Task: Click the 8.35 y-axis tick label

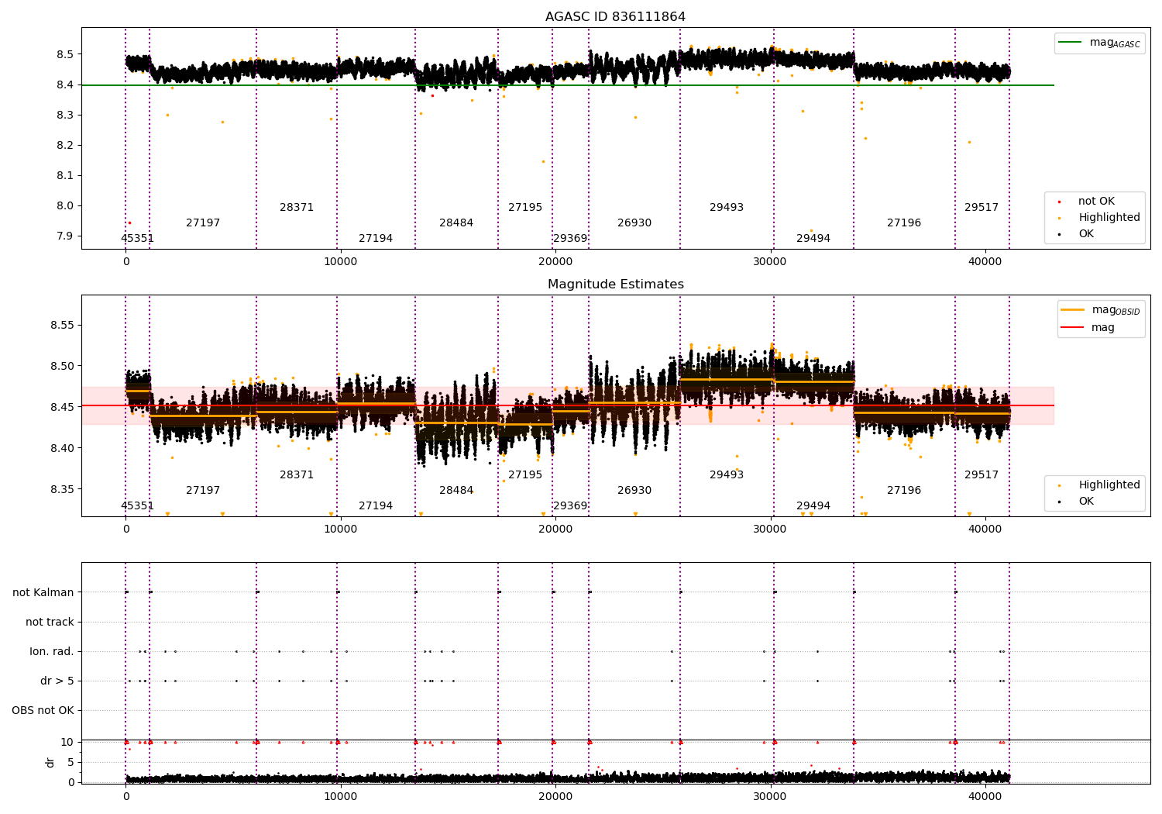Action: coord(61,489)
